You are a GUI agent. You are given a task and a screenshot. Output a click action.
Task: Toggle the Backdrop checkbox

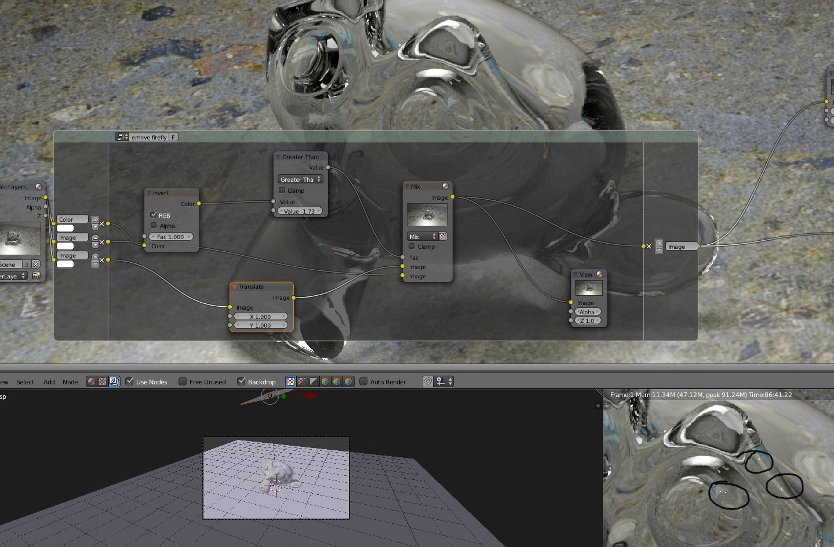(241, 381)
